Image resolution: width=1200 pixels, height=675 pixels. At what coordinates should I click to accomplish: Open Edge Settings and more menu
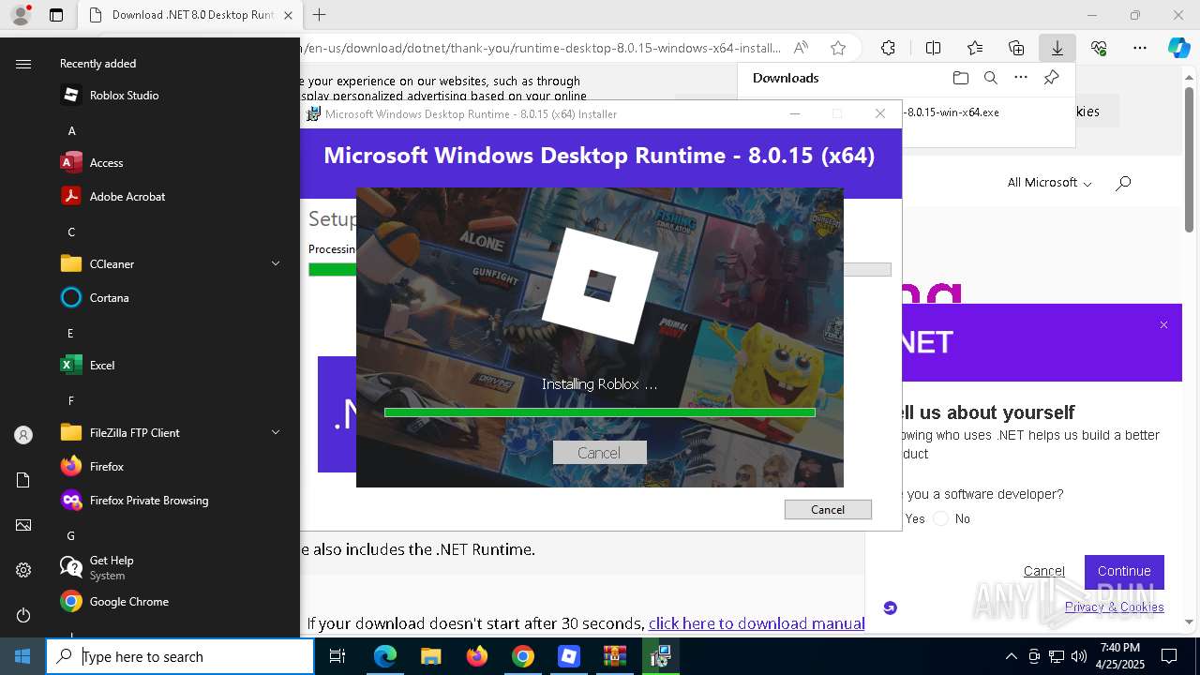pyautogui.click(x=1140, y=48)
